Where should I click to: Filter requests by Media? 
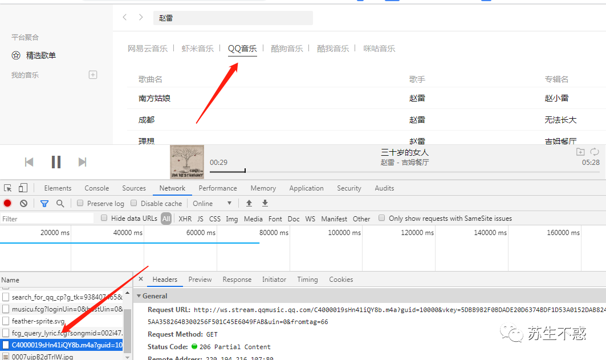click(x=253, y=219)
